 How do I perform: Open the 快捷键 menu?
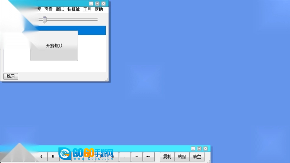[73, 9]
